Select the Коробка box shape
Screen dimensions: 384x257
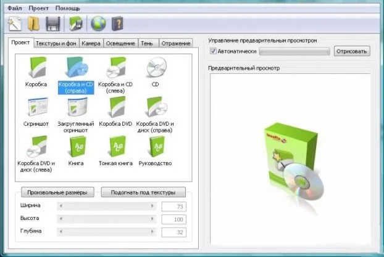[x=36, y=72]
